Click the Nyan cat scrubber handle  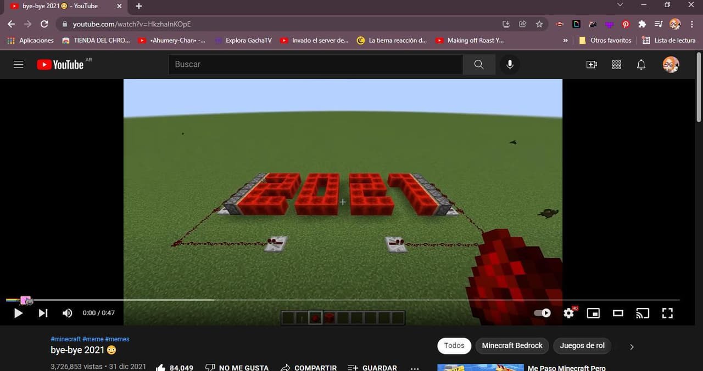coord(27,300)
